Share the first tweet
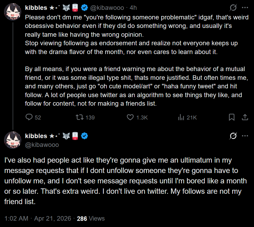Screen dimensions: 254x227 (x=245, y=117)
